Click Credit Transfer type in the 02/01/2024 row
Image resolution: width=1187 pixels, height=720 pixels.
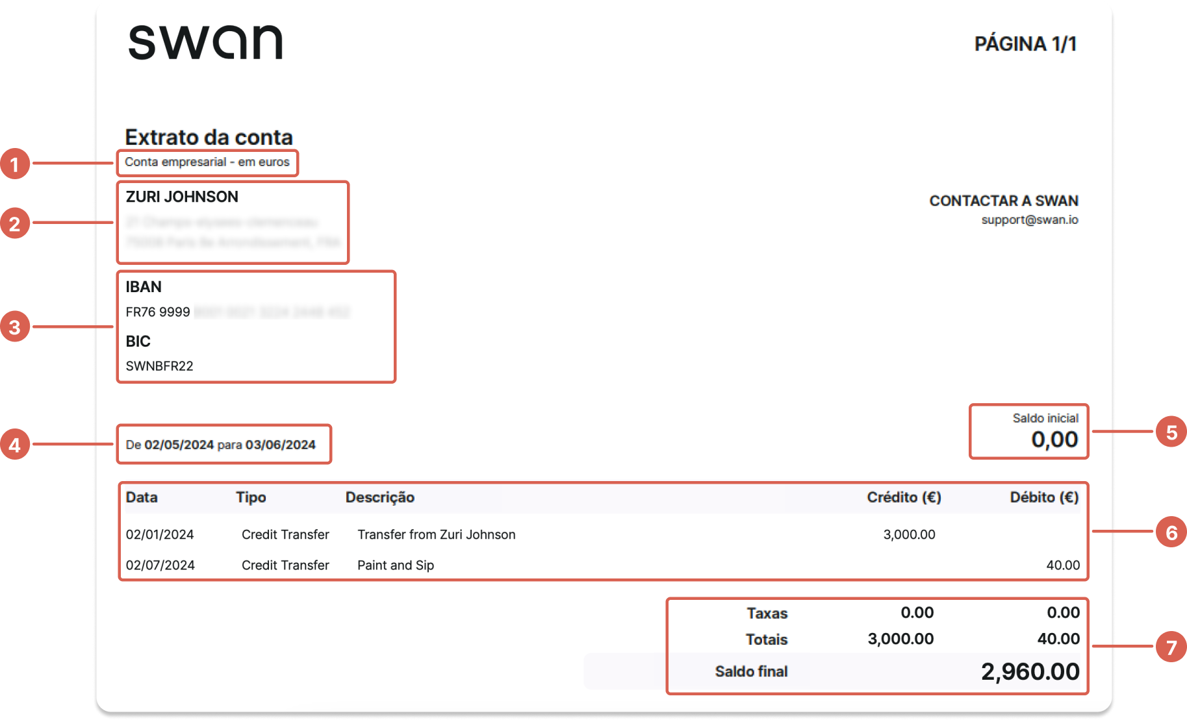click(285, 534)
